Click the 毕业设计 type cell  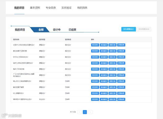42,99
